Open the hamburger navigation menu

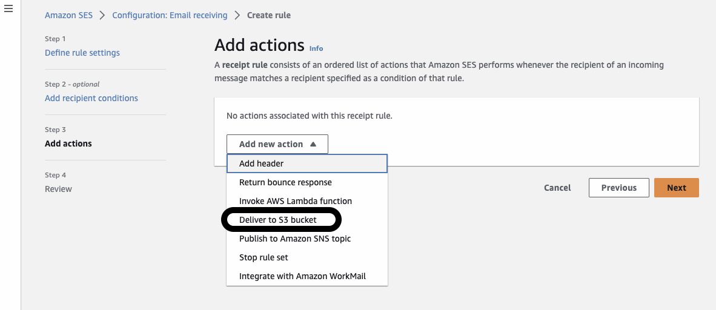[x=8, y=8]
